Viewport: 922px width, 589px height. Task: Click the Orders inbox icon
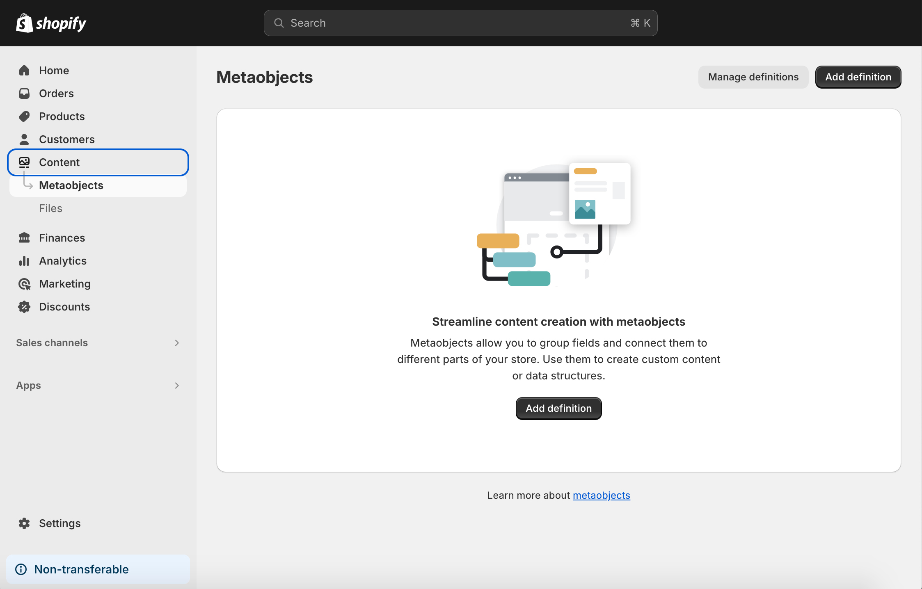click(24, 94)
